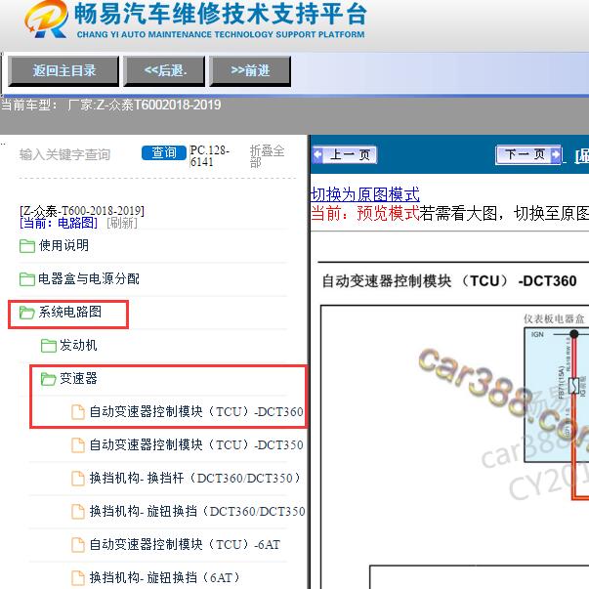Go to next page with 下一页

pyautogui.click(x=528, y=154)
